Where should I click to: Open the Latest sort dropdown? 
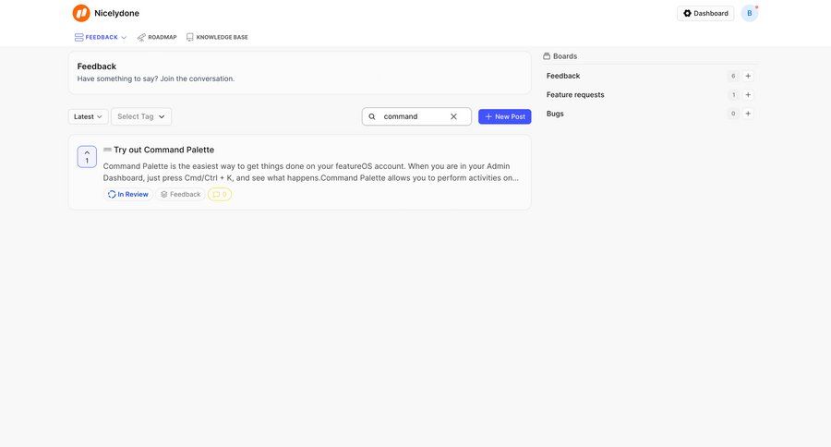point(88,116)
